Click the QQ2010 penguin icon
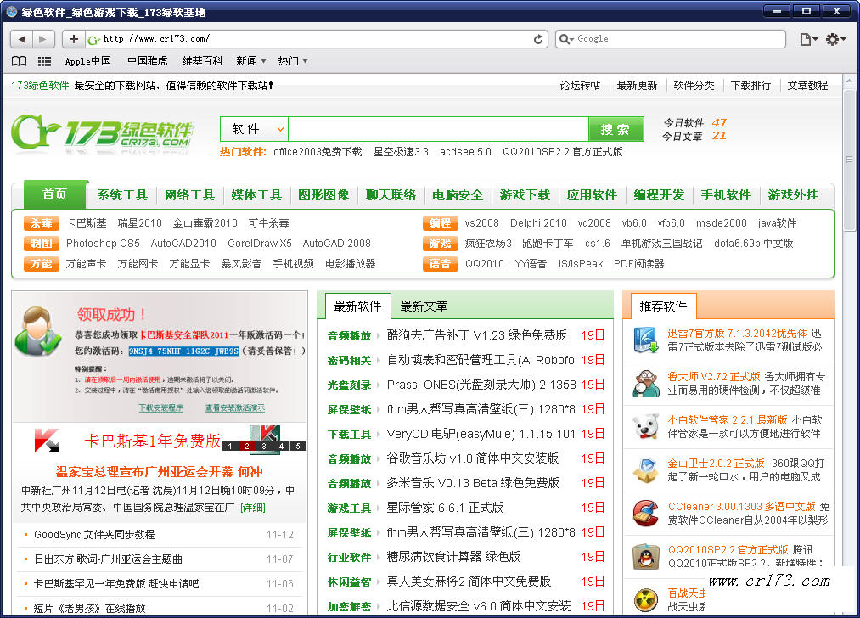This screenshot has width=860, height=618. [645, 557]
